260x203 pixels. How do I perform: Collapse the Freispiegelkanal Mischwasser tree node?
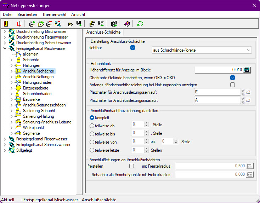pos(5,48)
